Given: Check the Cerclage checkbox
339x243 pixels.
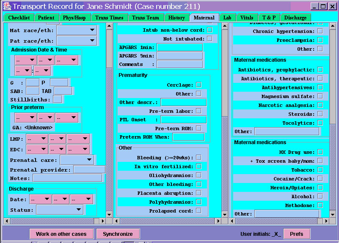Looking at the screenshot, I should tap(198, 85).
